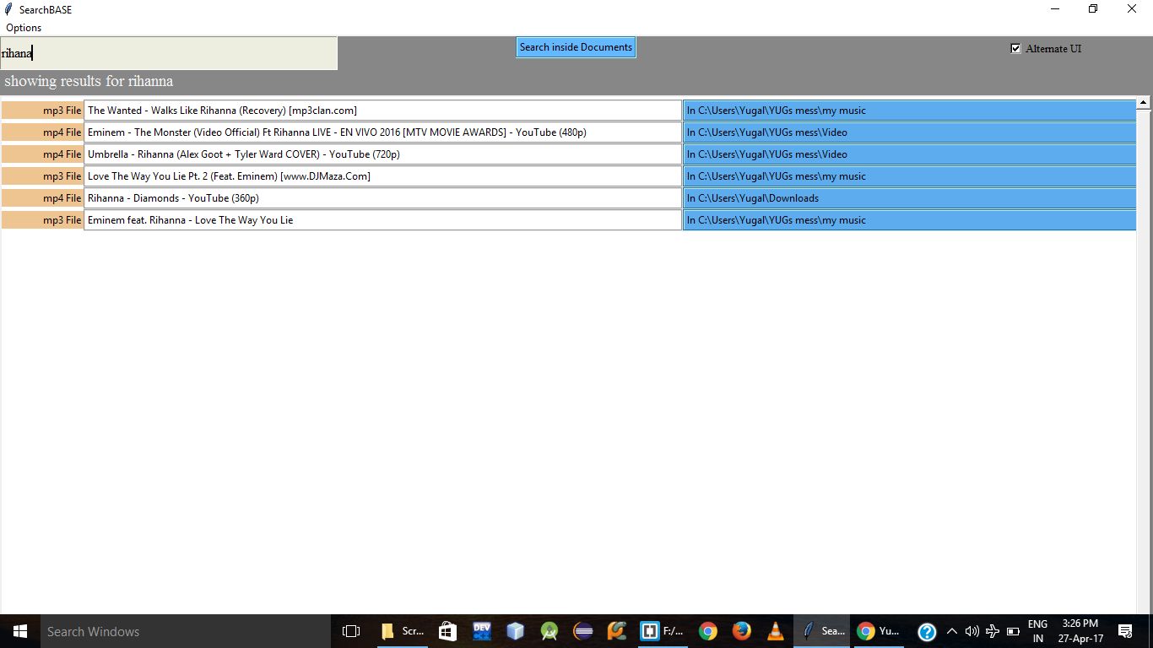Click the blue help question mark tray icon
Image resolution: width=1153 pixels, height=648 pixels.
point(927,631)
